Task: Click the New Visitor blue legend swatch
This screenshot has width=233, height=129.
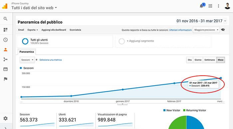Action: tap(164, 110)
